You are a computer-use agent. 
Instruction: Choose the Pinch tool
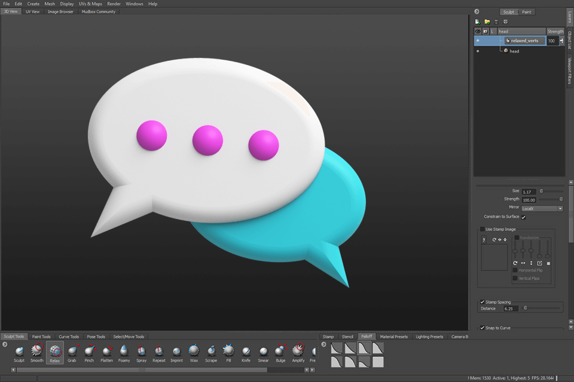click(x=89, y=352)
